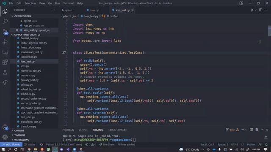Split the editor to the right
The height and width of the screenshot is (152, 271).
pos(261,10)
